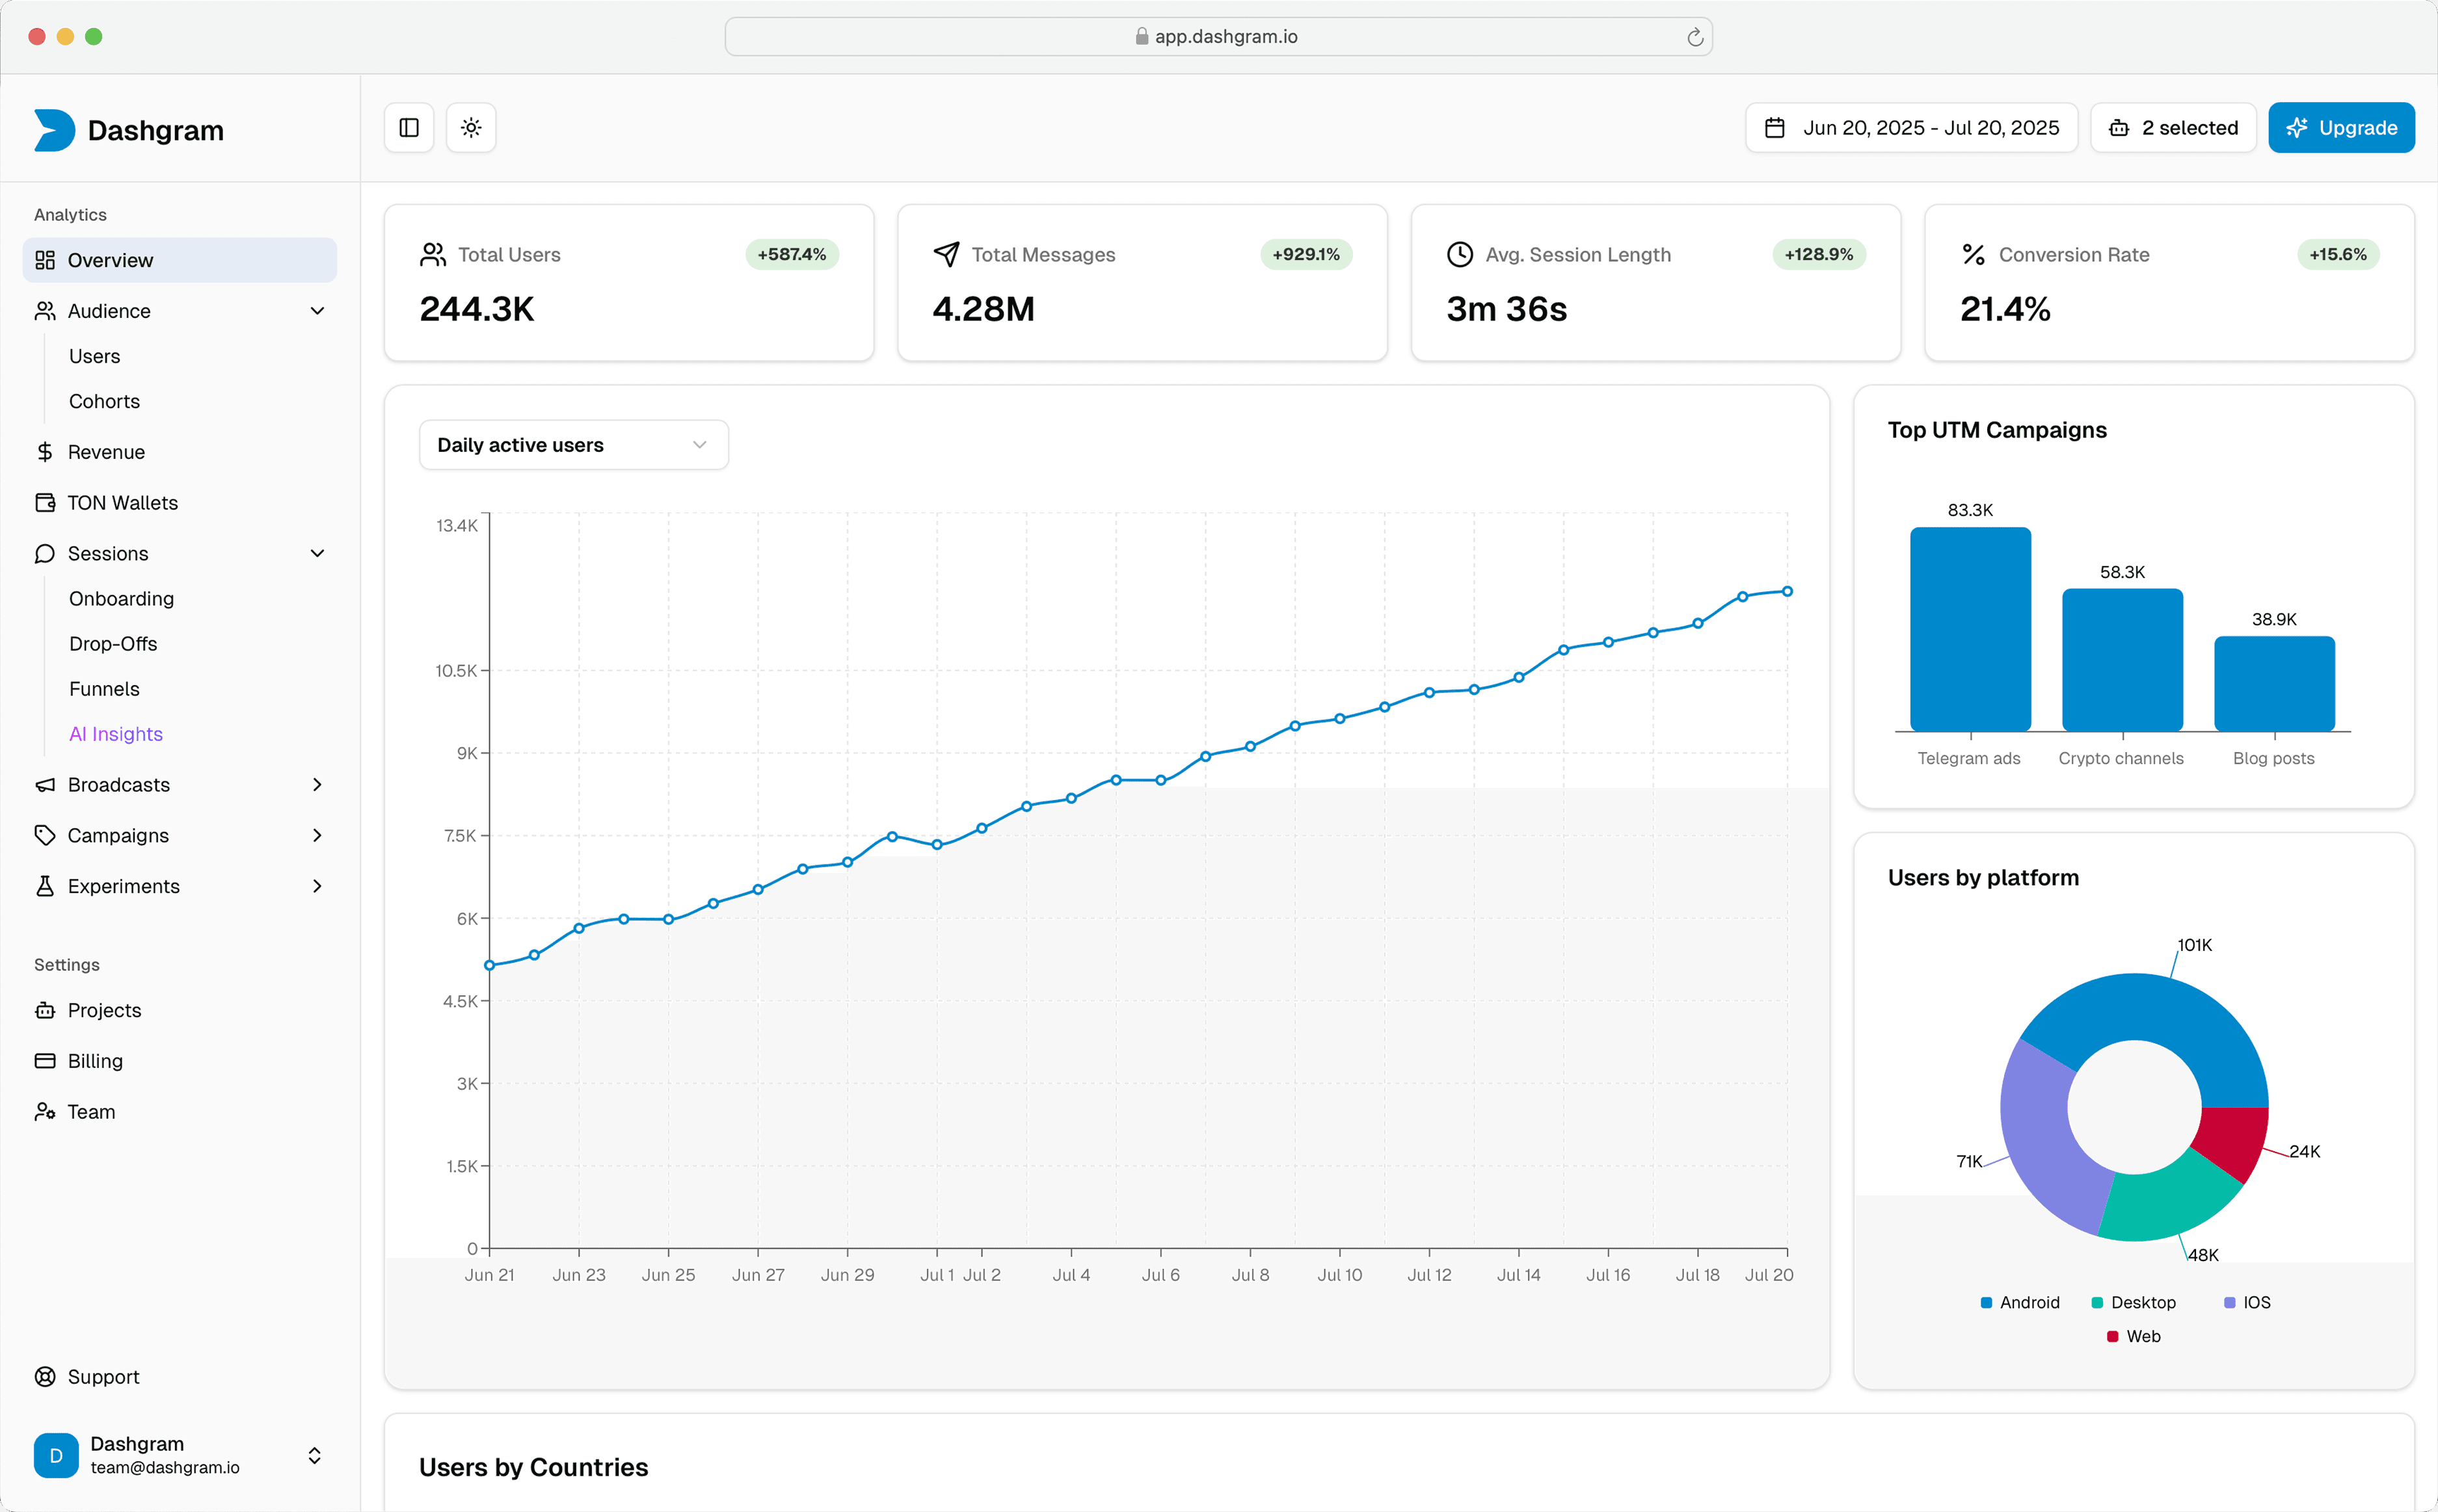This screenshot has width=2438, height=1512.
Task: Click the Projects bot icon
Action: 45,1010
